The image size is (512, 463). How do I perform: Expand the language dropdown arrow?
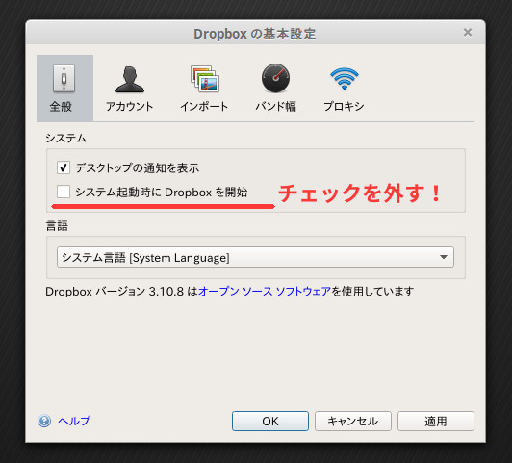(443, 257)
